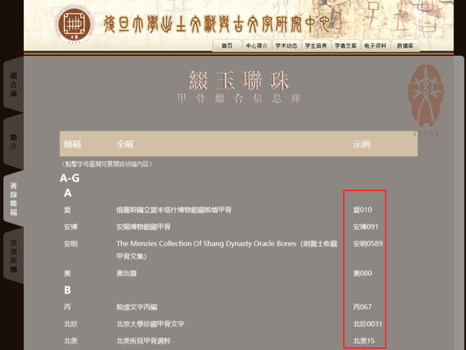
Task: Click example 丙067
Action: 362,307
